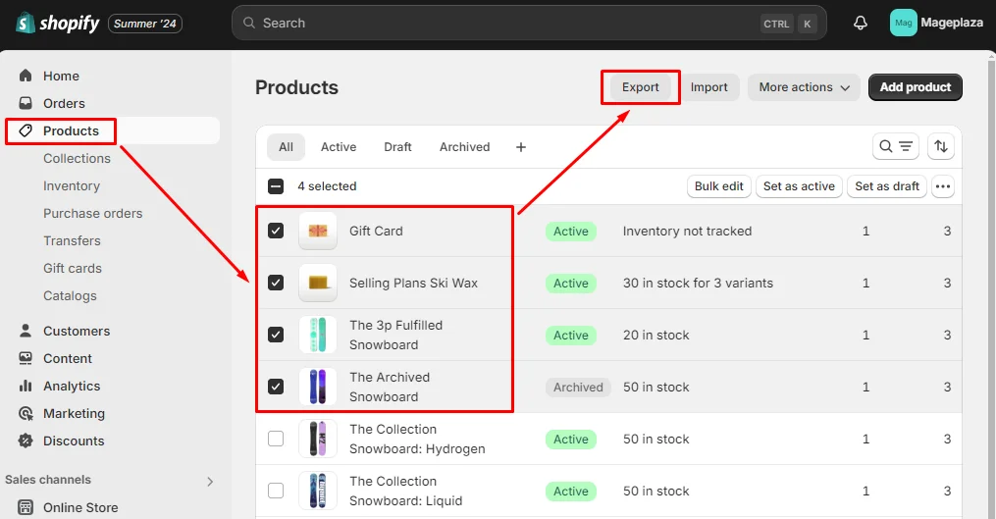This screenshot has width=996, height=519.
Task: Click the Import button
Action: click(x=708, y=87)
